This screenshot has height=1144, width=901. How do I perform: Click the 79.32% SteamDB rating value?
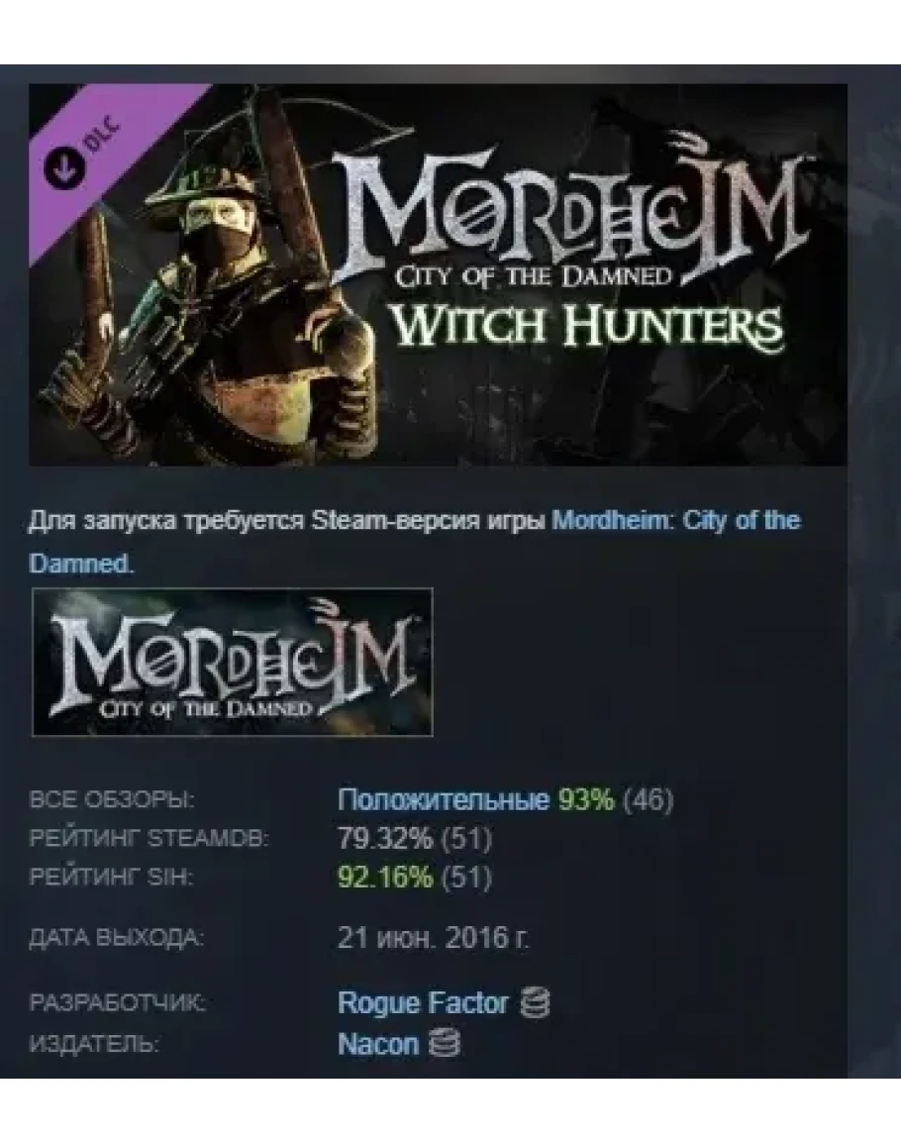pos(385,838)
